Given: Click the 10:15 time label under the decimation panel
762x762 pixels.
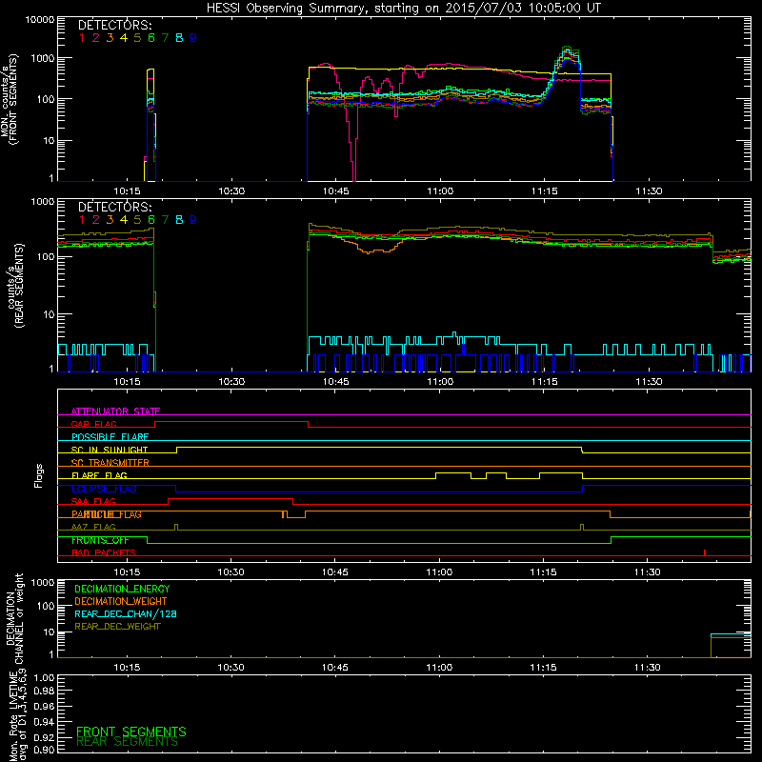Looking at the screenshot, I should [127, 668].
